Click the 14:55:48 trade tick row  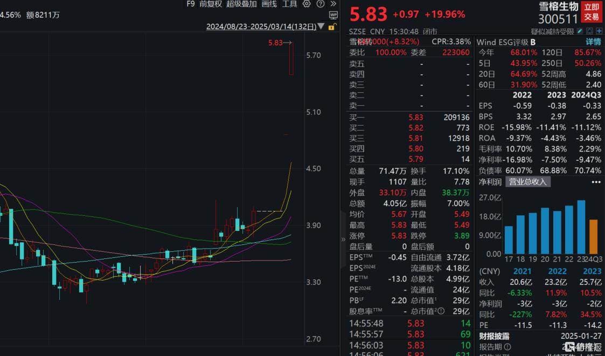click(409, 324)
